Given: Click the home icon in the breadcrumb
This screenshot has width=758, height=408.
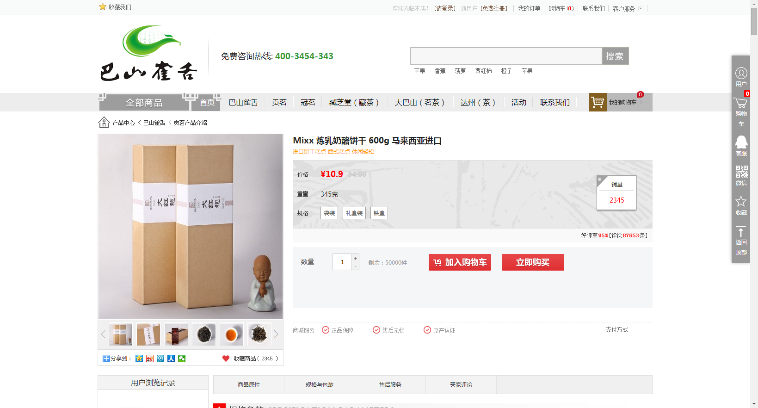Looking at the screenshot, I should pyautogui.click(x=104, y=122).
